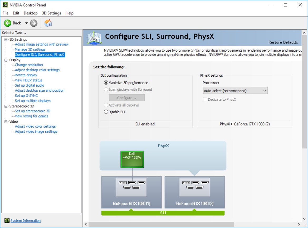
Task: Open the Desktop menu
Action: 31,13
